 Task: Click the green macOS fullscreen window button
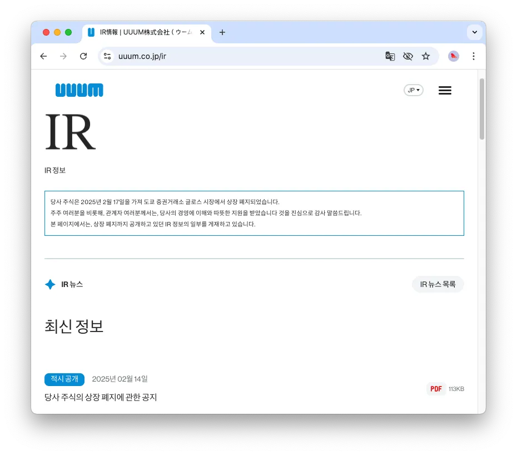pos(68,32)
